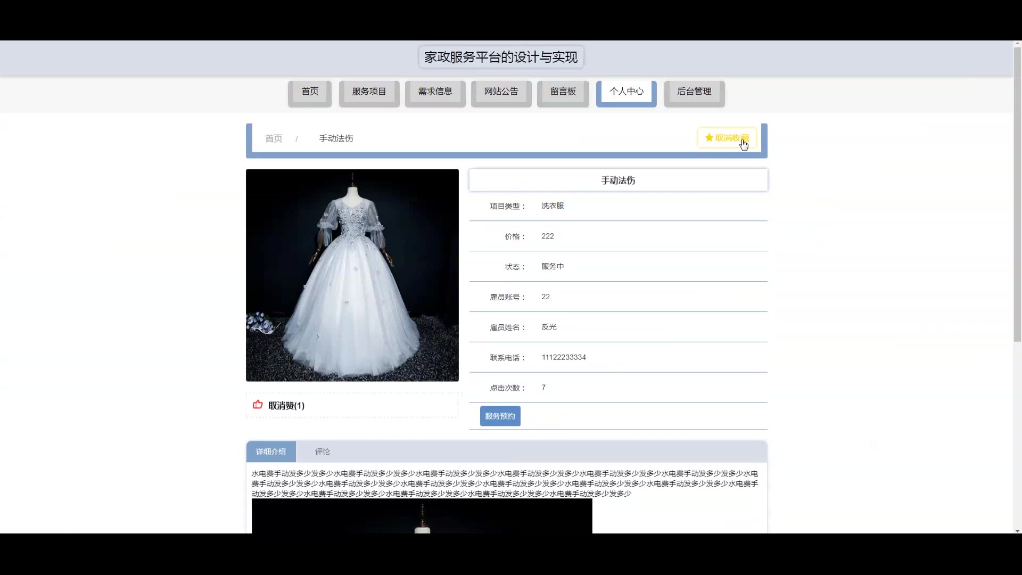The width and height of the screenshot is (1022, 575).
Task: Open the 服务项目 navigation tab
Action: 369,92
